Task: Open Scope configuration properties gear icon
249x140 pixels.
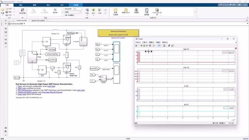Action: pyautogui.click(x=136, y=45)
